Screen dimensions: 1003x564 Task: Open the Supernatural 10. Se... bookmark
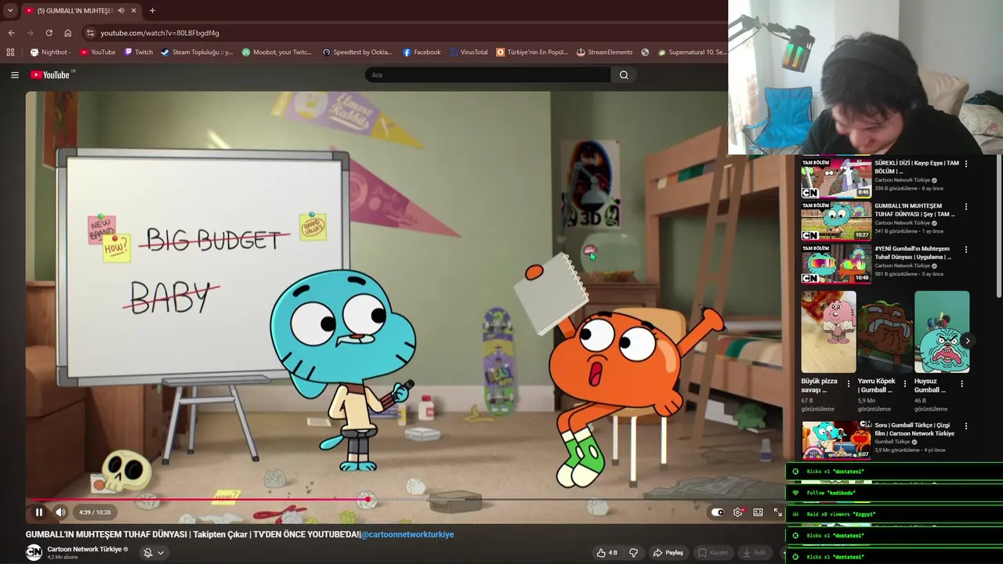point(693,52)
